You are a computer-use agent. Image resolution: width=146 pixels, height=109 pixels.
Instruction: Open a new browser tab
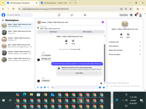pyautogui.click(x=76, y=3)
